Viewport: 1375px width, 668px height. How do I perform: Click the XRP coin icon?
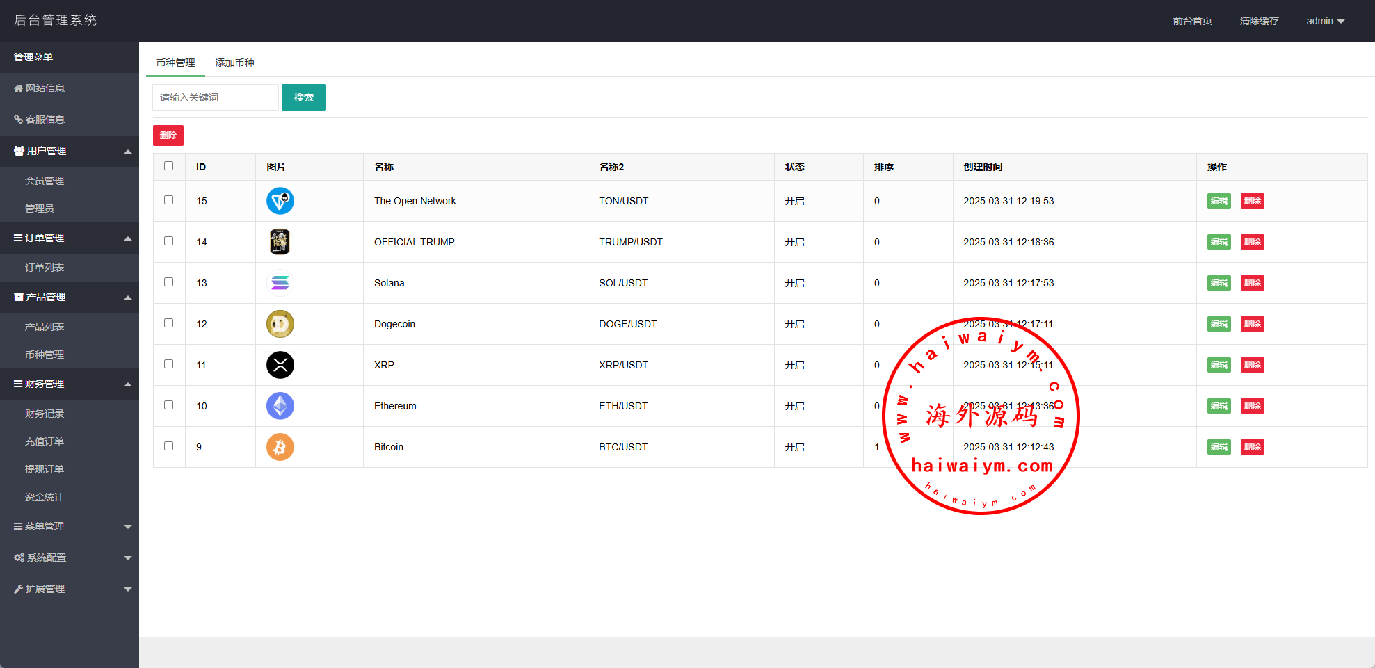click(x=280, y=365)
